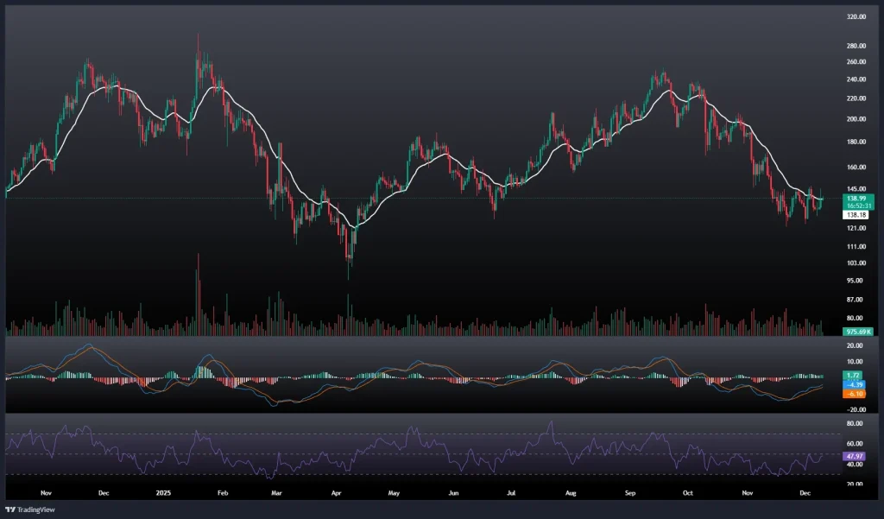Viewport: 884px width, 519px height.
Task: Click the blue MACD line value -4.39
Action: click(x=854, y=384)
